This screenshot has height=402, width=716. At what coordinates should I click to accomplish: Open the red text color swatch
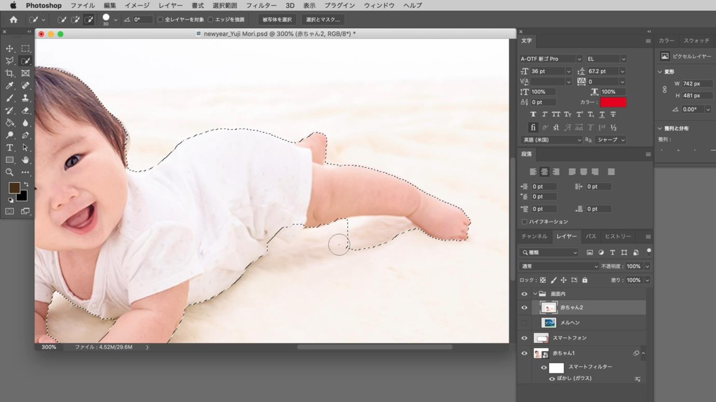pyautogui.click(x=613, y=102)
